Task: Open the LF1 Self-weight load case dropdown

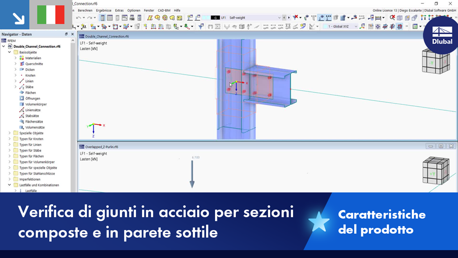Action: click(x=279, y=17)
